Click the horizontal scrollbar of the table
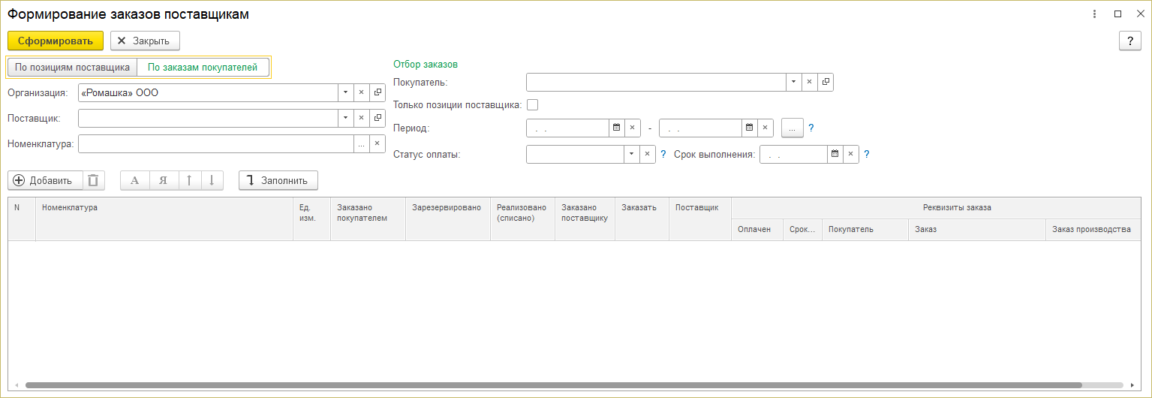This screenshot has height=398, width=1152. [553, 385]
